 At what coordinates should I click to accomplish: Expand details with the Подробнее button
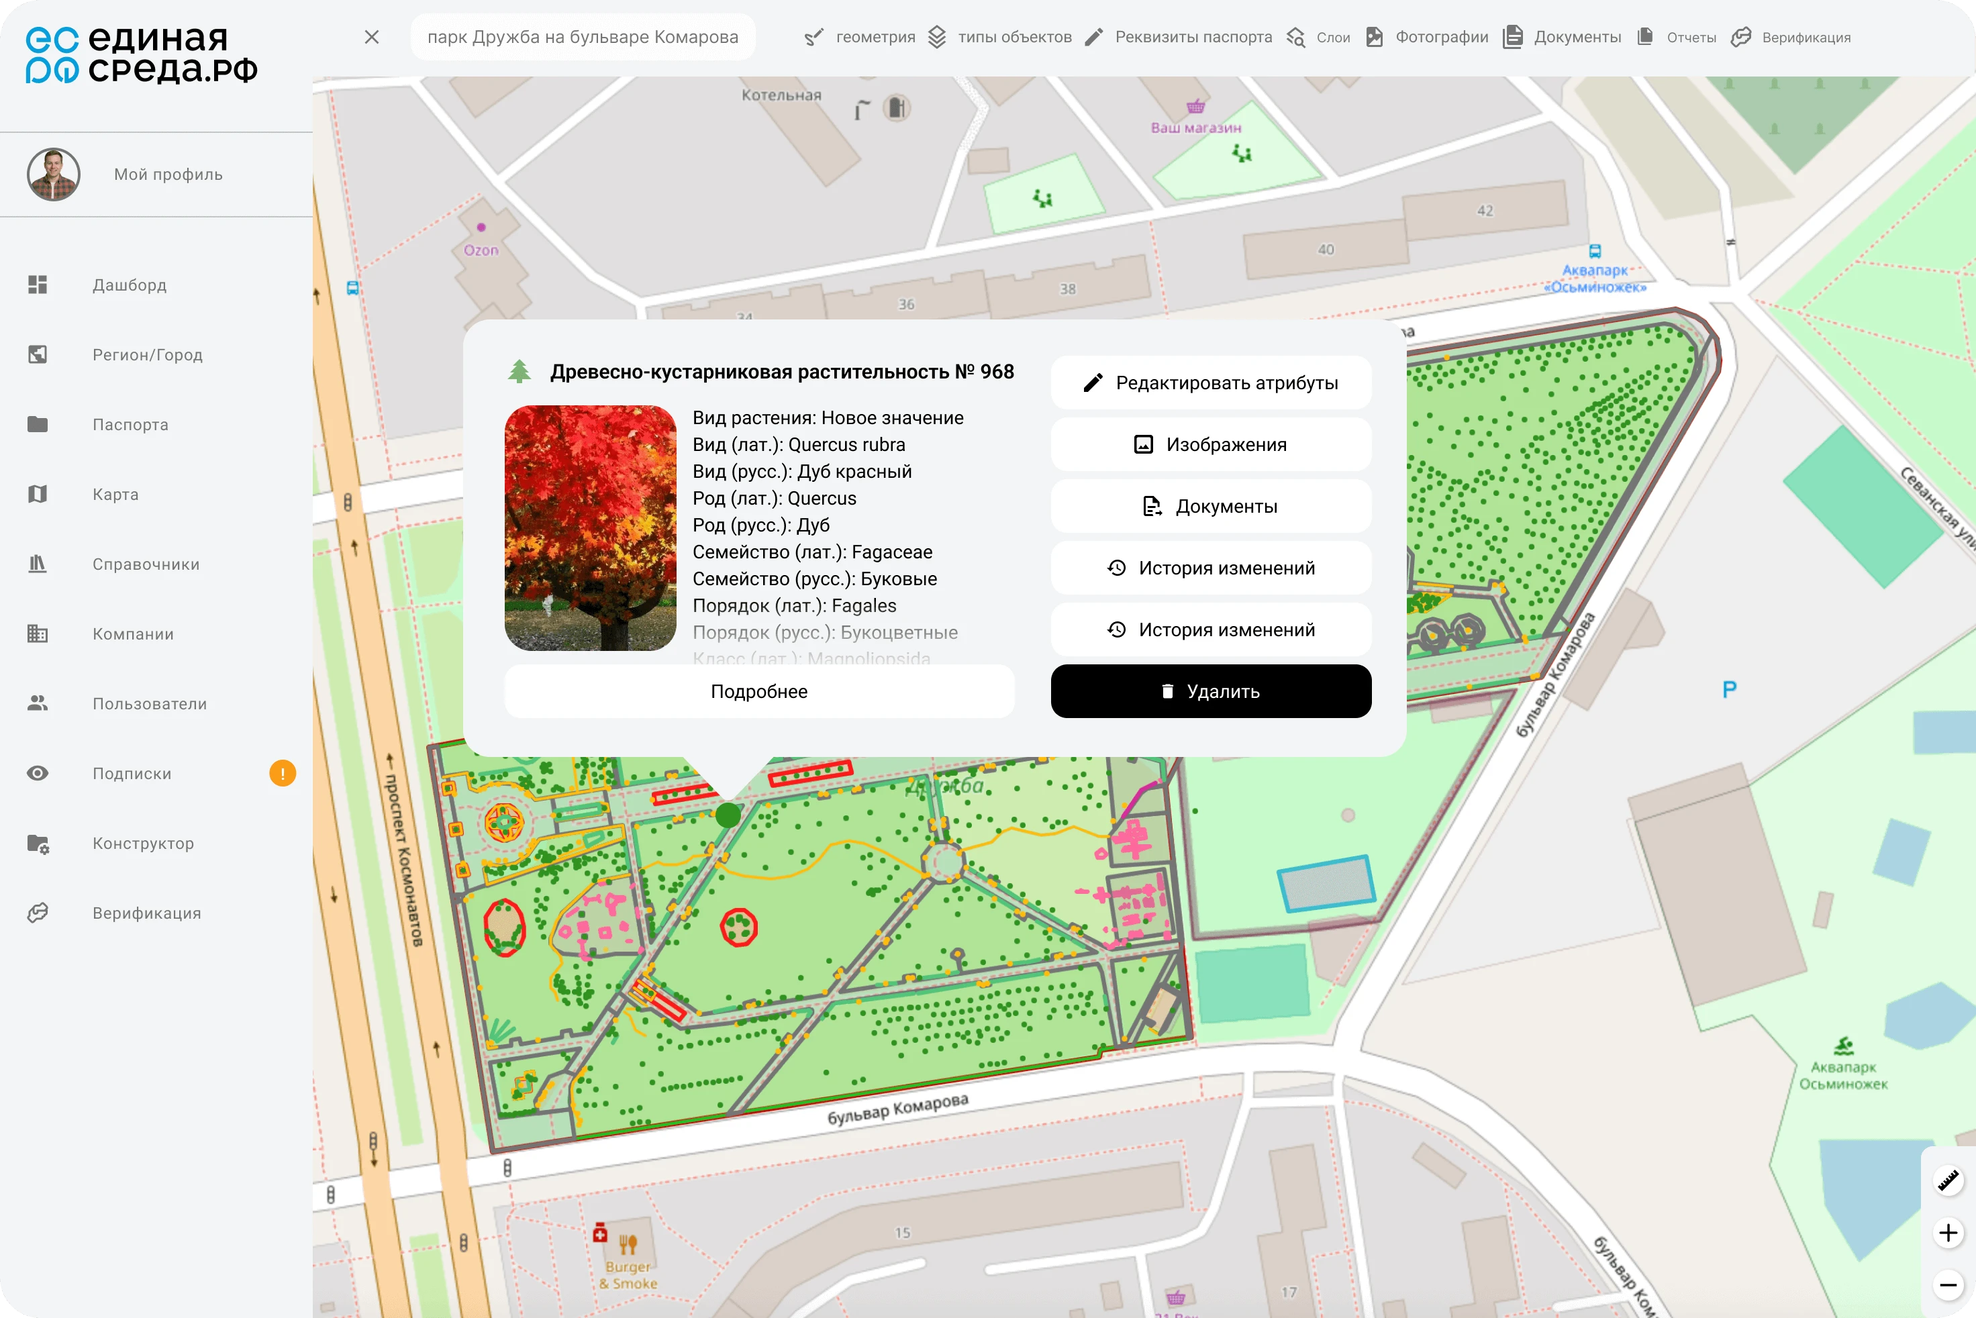click(759, 692)
